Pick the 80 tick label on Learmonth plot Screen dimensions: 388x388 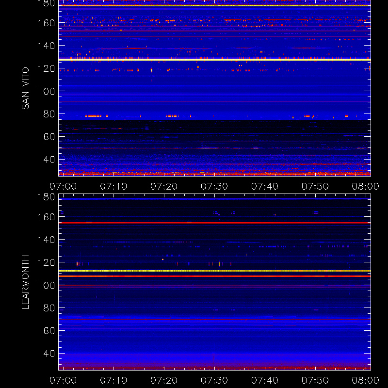tap(49, 308)
